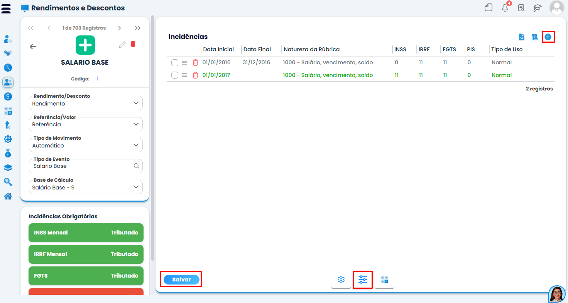Go to previous record
This screenshot has width=568, height=303.
coord(49,28)
